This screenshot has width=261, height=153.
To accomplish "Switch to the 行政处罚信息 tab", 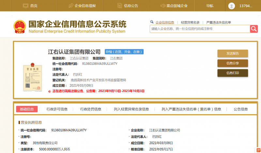I will 91,109.
